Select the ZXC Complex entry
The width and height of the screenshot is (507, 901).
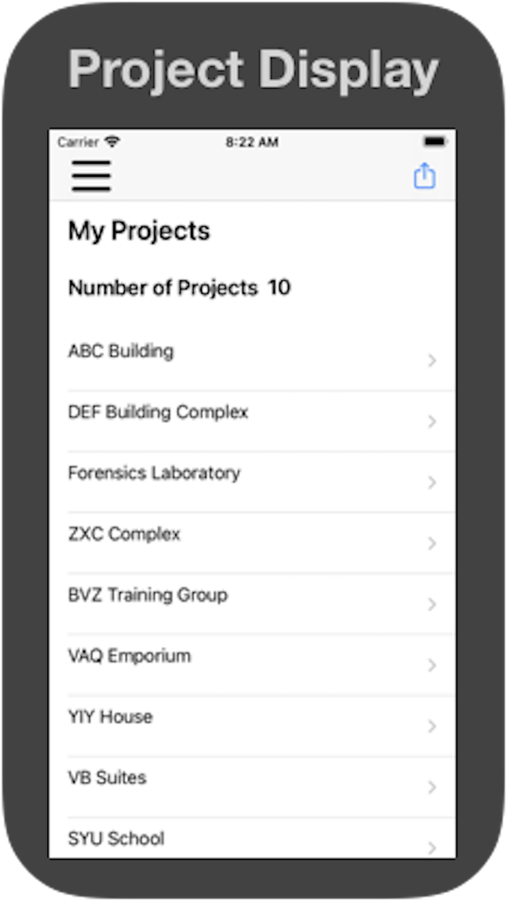point(252,543)
